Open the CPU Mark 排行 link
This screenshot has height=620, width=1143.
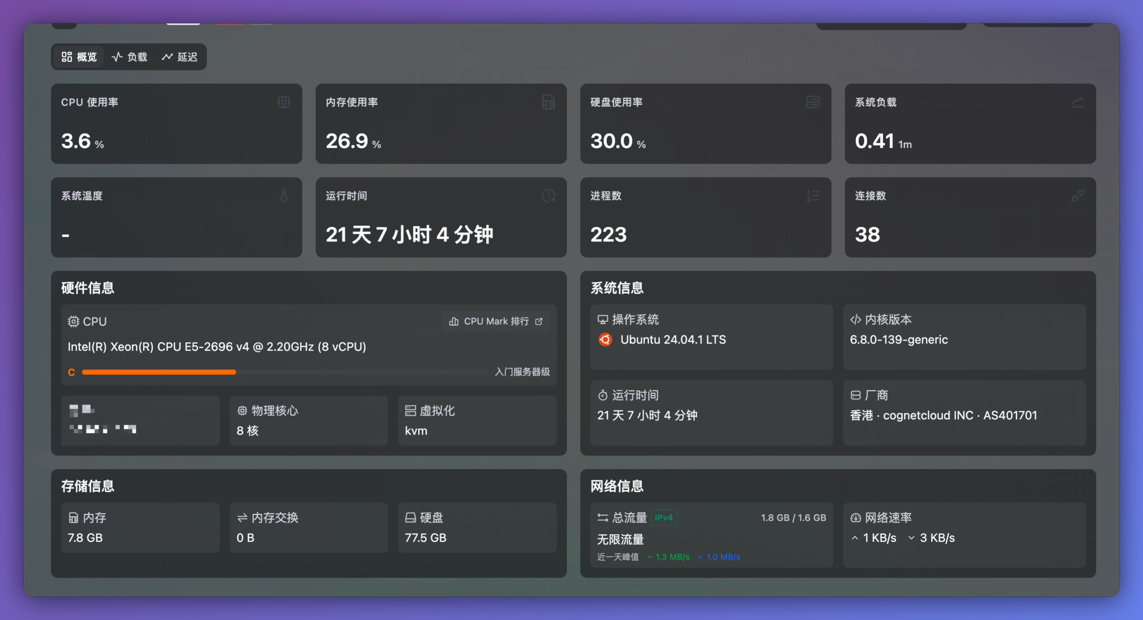[495, 321]
